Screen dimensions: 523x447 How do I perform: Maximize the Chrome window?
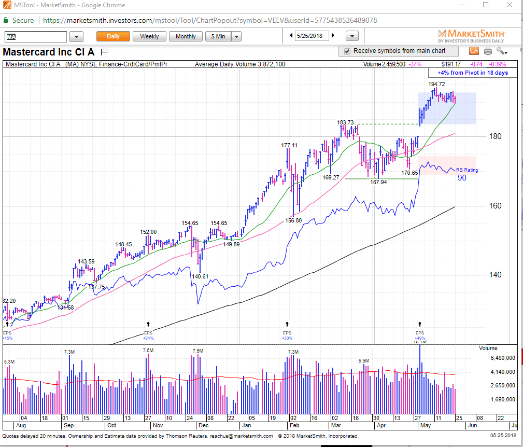pyautogui.click(x=486, y=5)
